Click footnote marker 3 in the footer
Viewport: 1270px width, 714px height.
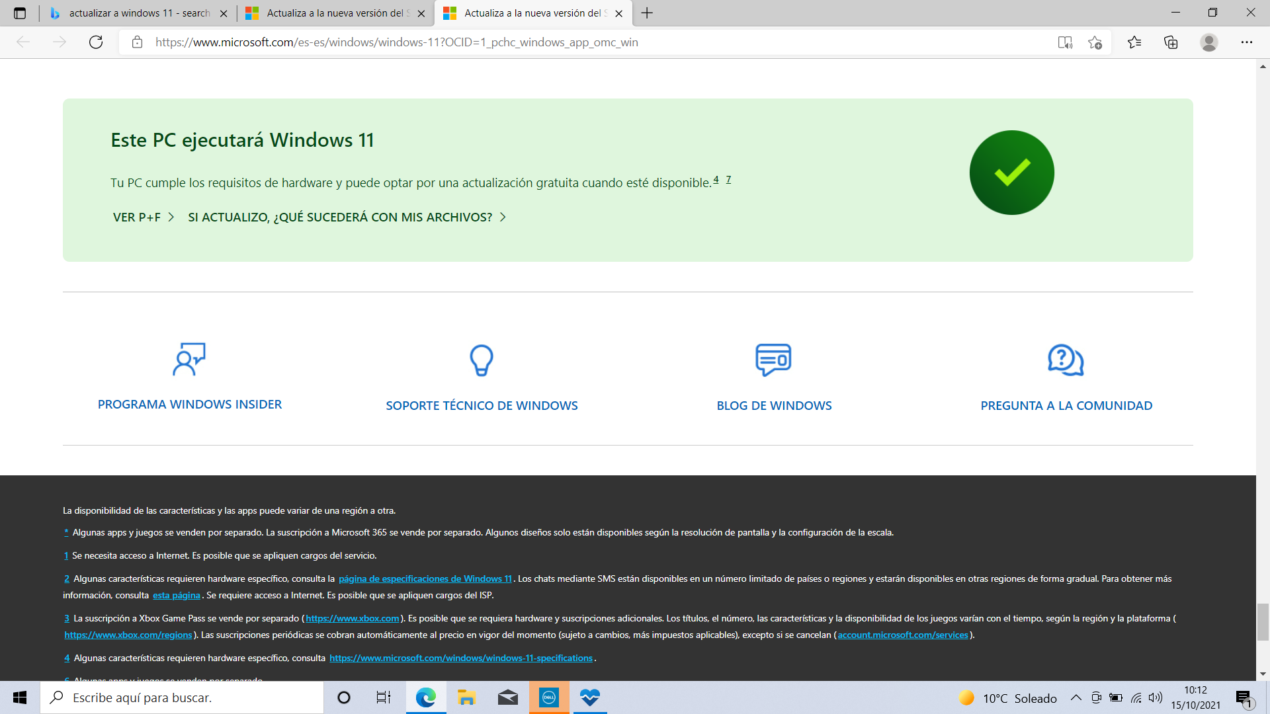[x=67, y=618]
